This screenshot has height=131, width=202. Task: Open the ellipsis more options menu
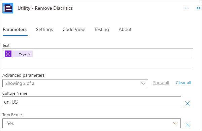[x=187, y=8]
